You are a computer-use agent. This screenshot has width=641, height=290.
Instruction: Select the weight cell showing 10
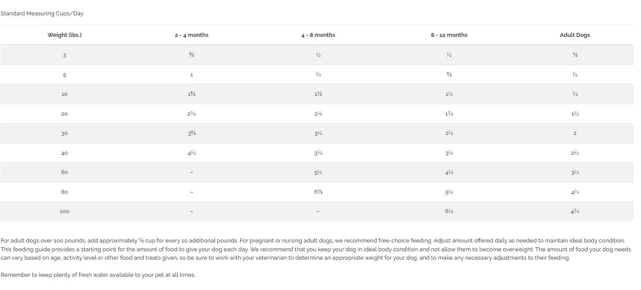(x=65, y=94)
